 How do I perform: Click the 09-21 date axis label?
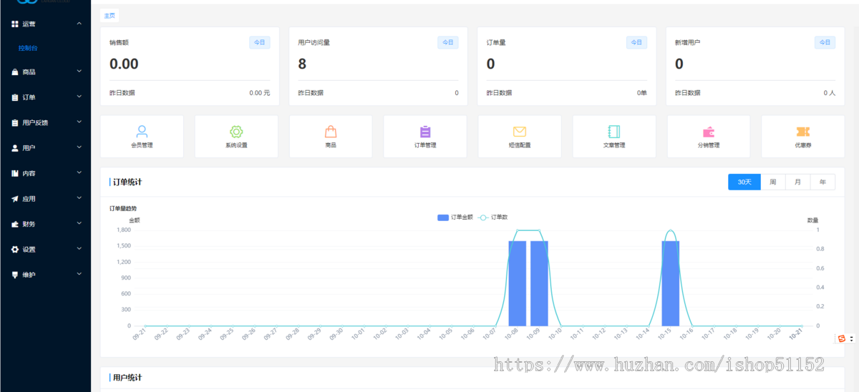coord(139,334)
